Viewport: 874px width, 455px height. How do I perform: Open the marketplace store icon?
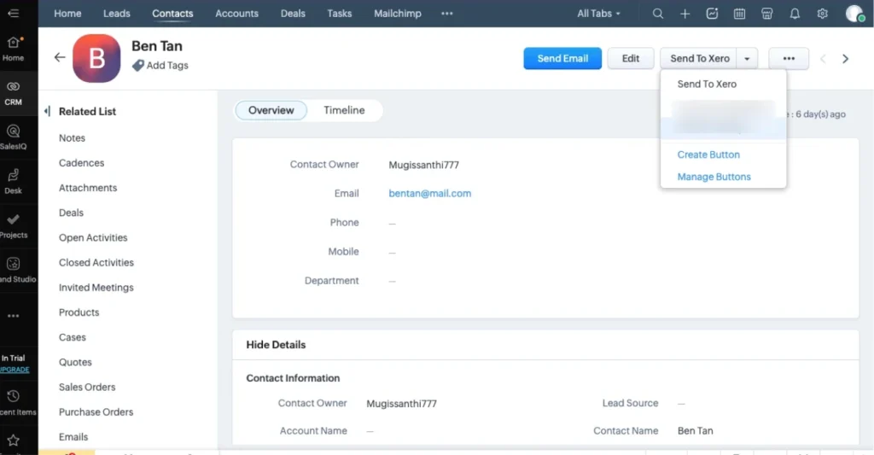pyautogui.click(x=767, y=14)
